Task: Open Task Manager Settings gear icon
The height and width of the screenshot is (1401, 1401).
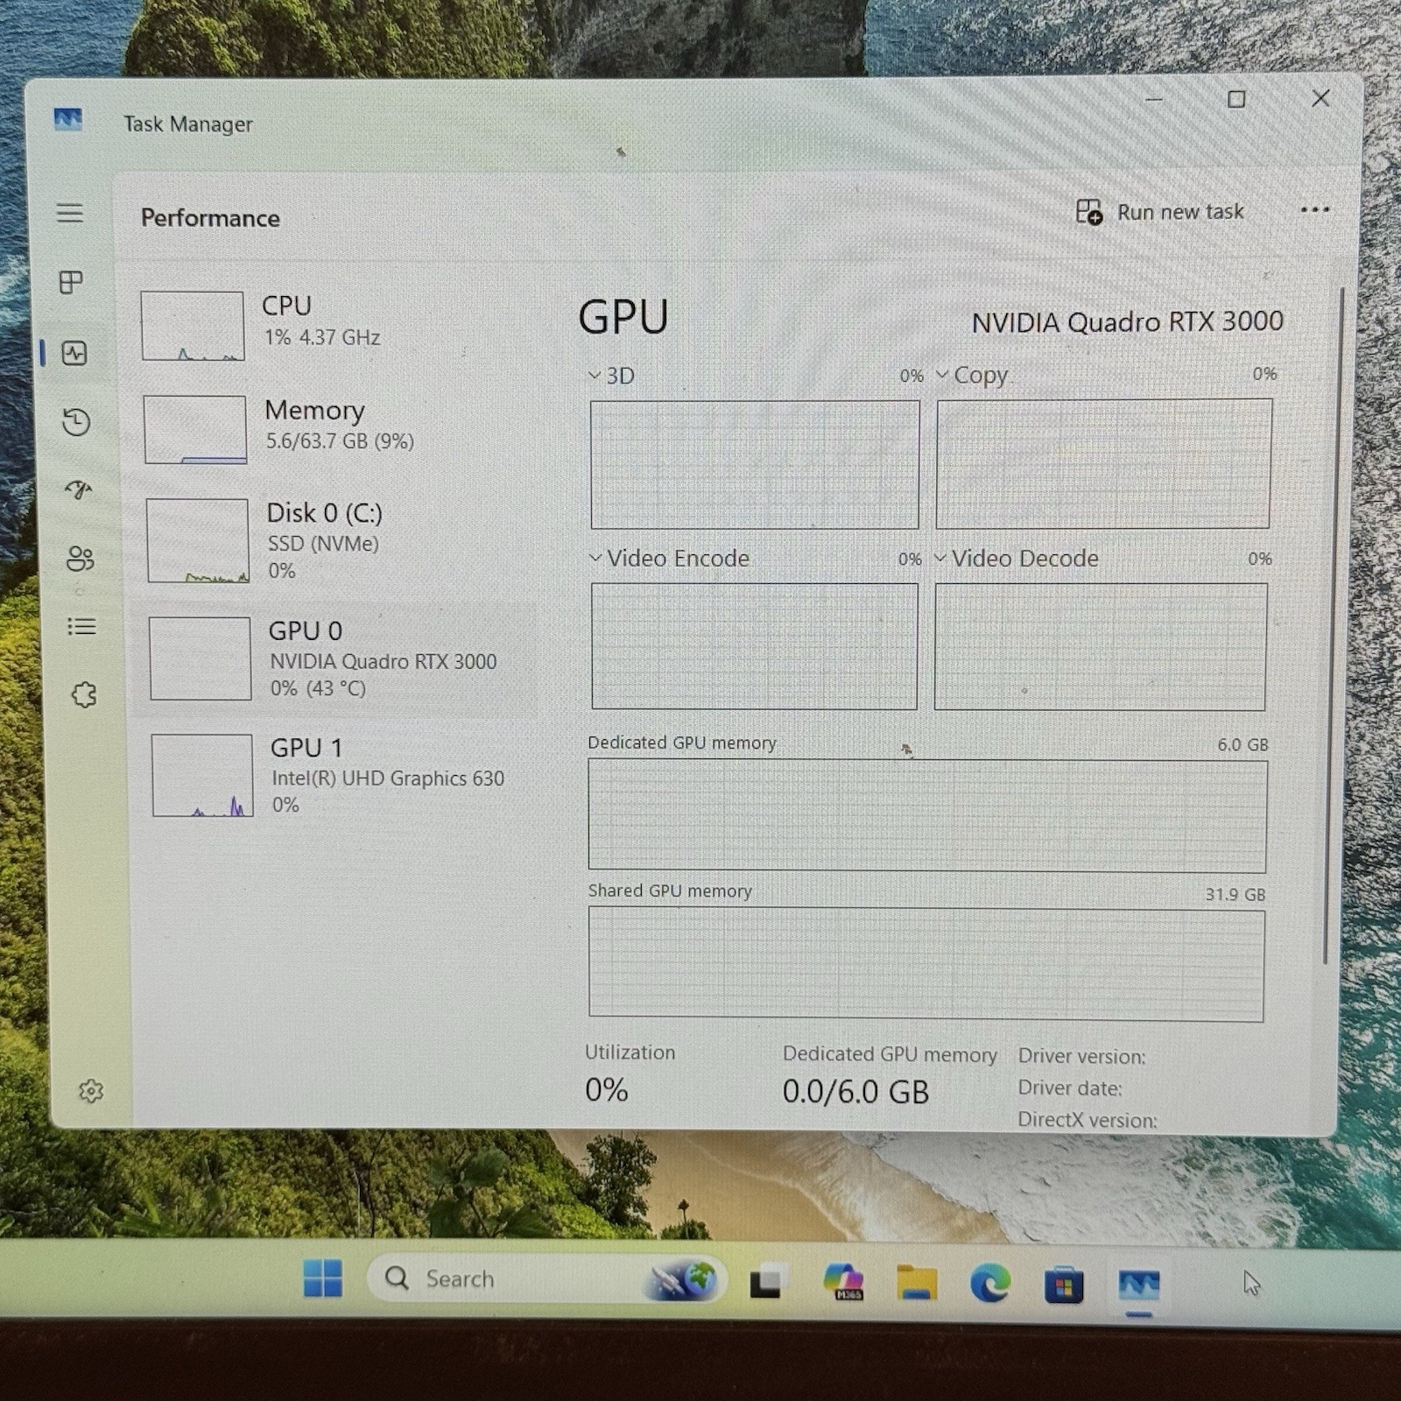Action: pos(91,1091)
